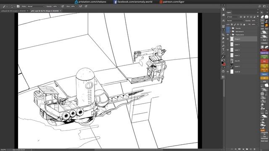Delete layer trash icon

[254, 149]
